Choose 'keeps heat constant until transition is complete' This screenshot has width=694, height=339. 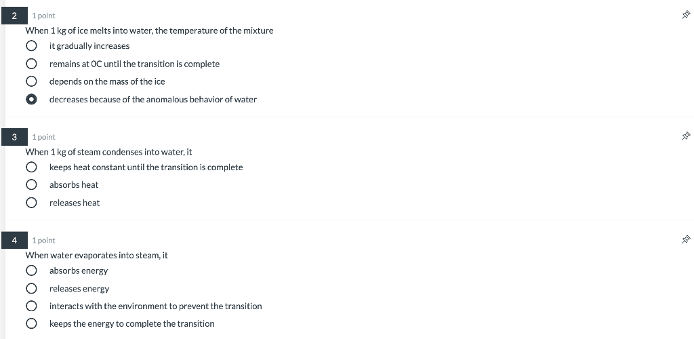click(x=31, y=167)
